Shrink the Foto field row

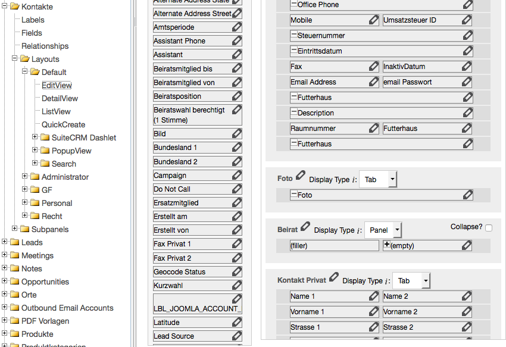294,193
